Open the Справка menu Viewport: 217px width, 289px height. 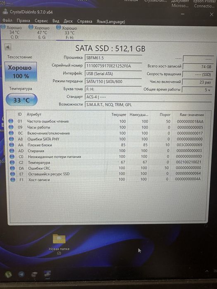[85, 21]
